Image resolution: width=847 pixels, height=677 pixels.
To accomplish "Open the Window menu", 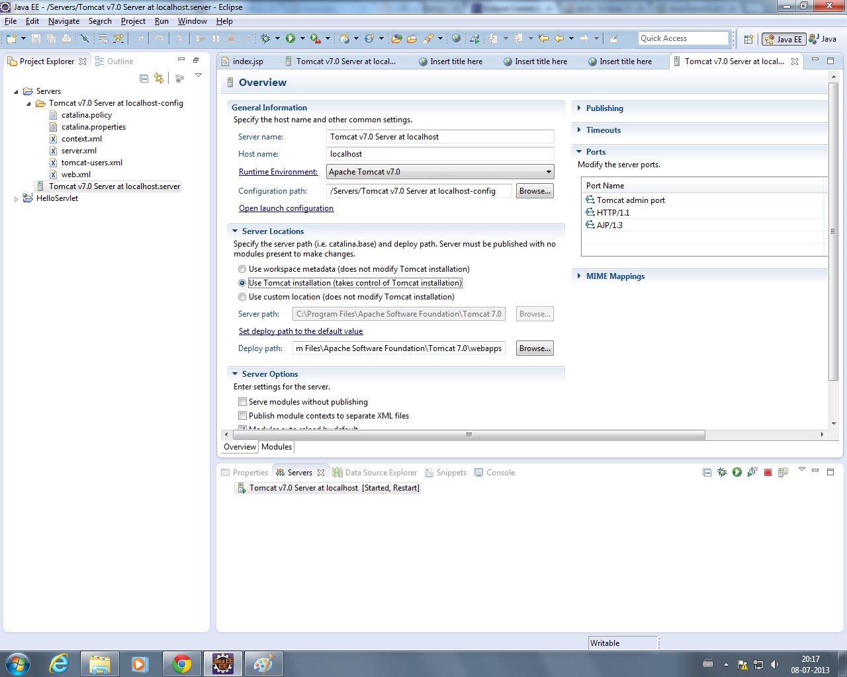I will (193, 21).
